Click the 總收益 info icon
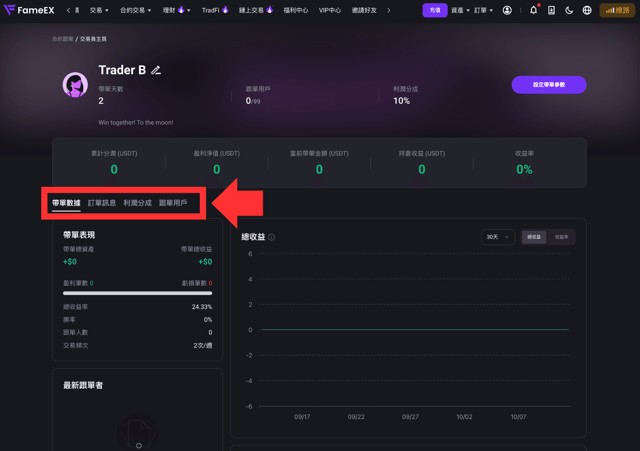 coord(271,237)
